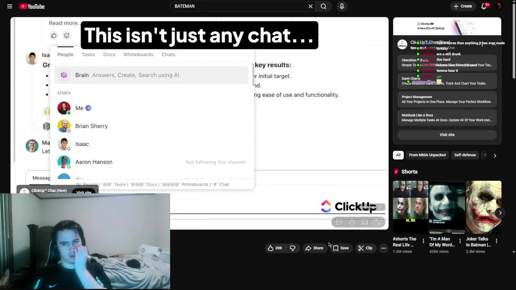Open the YouTube hamburger guide menu
The height and width of the screenshot is (290, 516).
tap(10, 6)
